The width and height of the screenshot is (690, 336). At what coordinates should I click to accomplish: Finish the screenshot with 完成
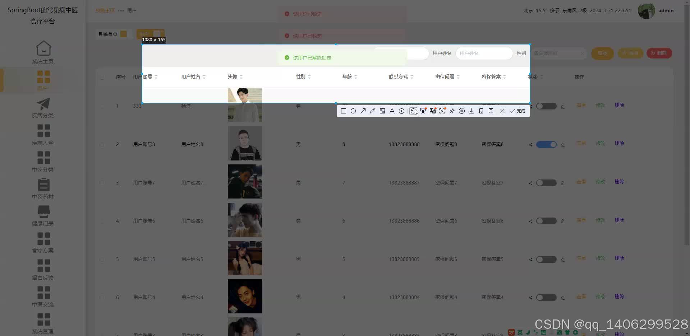coord(517,111)
